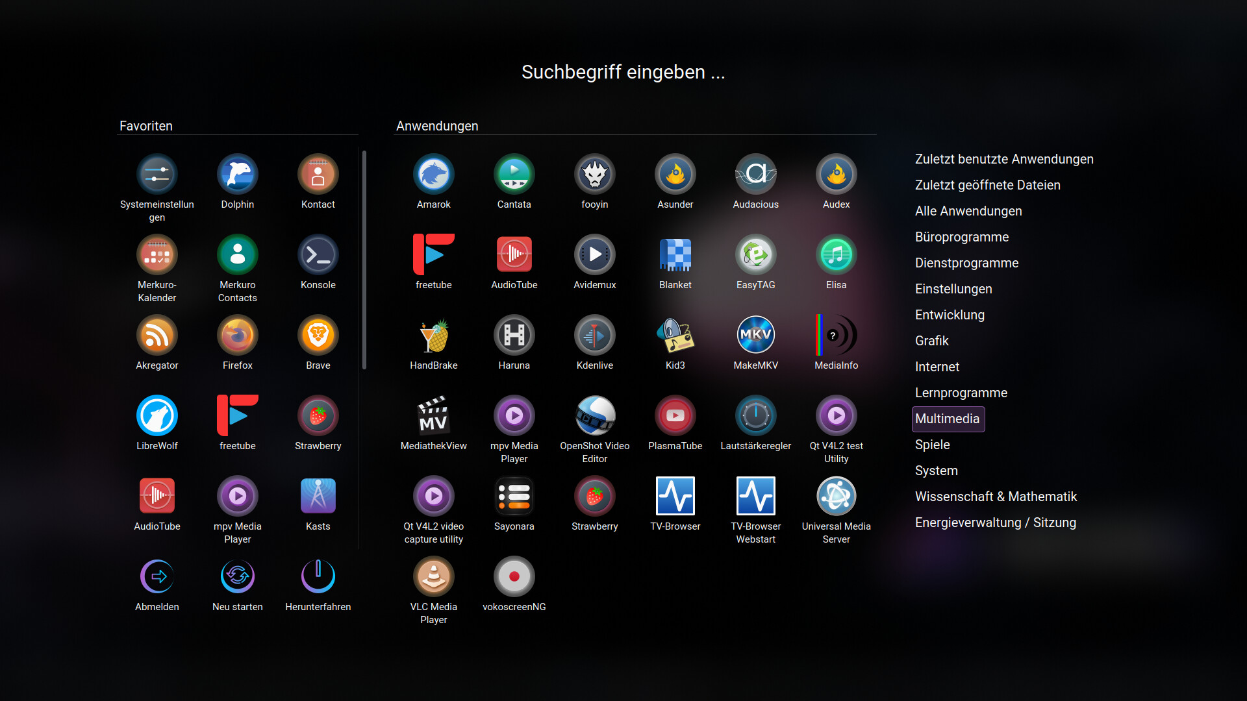The image size is (1247, 701).
Task: Launch Amarok from Anwendungen
Action: coord(434,182)
